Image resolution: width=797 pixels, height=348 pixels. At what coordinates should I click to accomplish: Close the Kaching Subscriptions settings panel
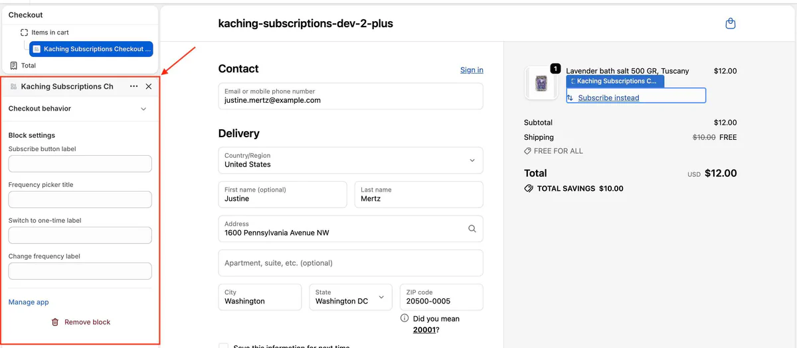149,86
